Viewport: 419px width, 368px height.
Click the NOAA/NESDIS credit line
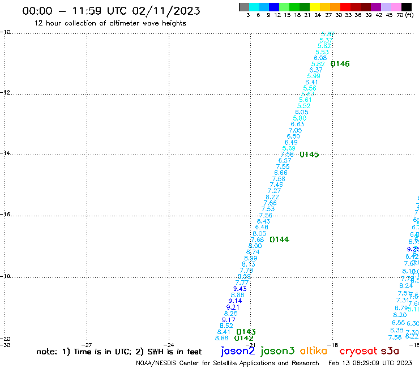(228, 363)
